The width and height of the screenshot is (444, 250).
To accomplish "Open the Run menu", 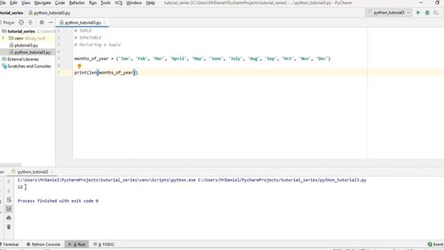I will click(x=92, y=3).
